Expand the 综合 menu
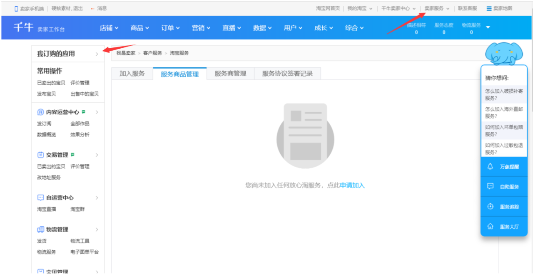This screenshot has height=279, width=533. click(x=354, y=28)
